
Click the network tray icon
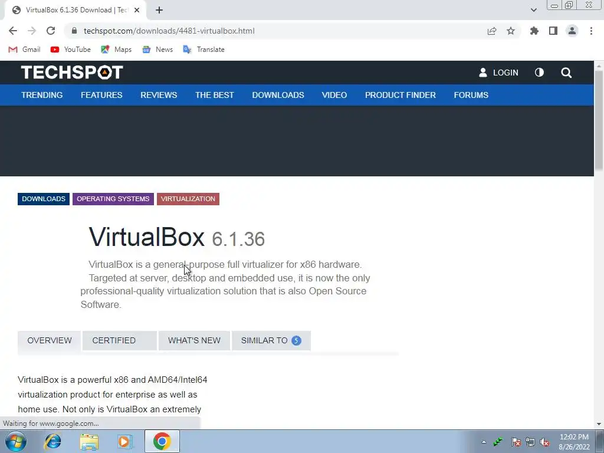[530, 442]
